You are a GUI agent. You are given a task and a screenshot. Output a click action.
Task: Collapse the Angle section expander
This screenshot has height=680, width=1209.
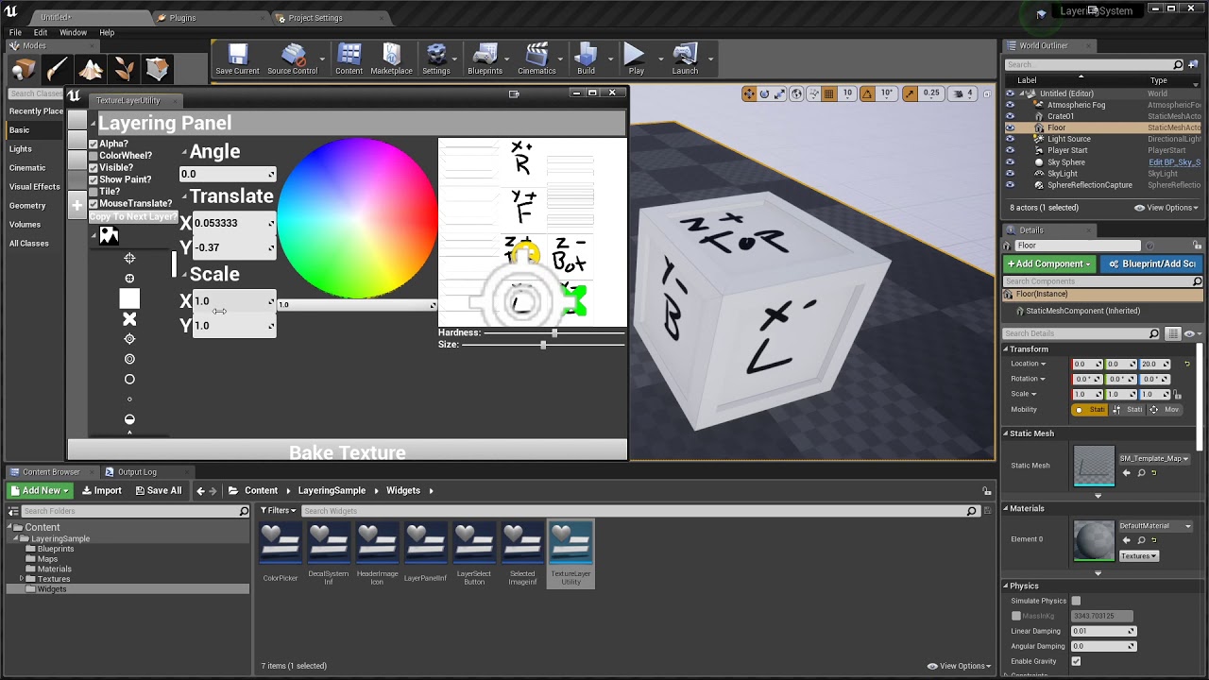click(x=185, y=152)
